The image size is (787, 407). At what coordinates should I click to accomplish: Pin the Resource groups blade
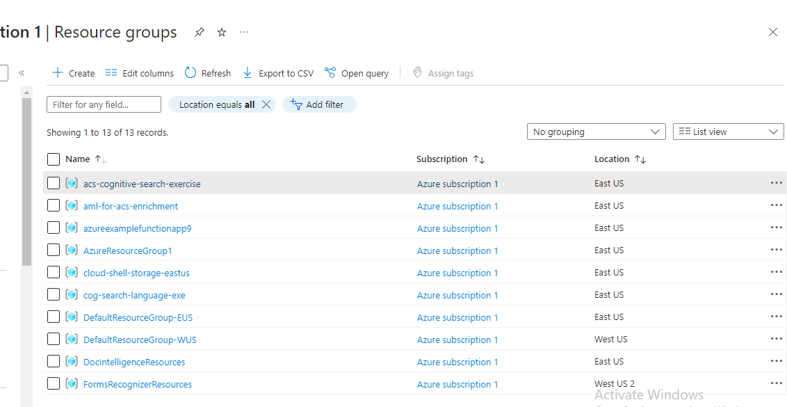click(200, 32)
